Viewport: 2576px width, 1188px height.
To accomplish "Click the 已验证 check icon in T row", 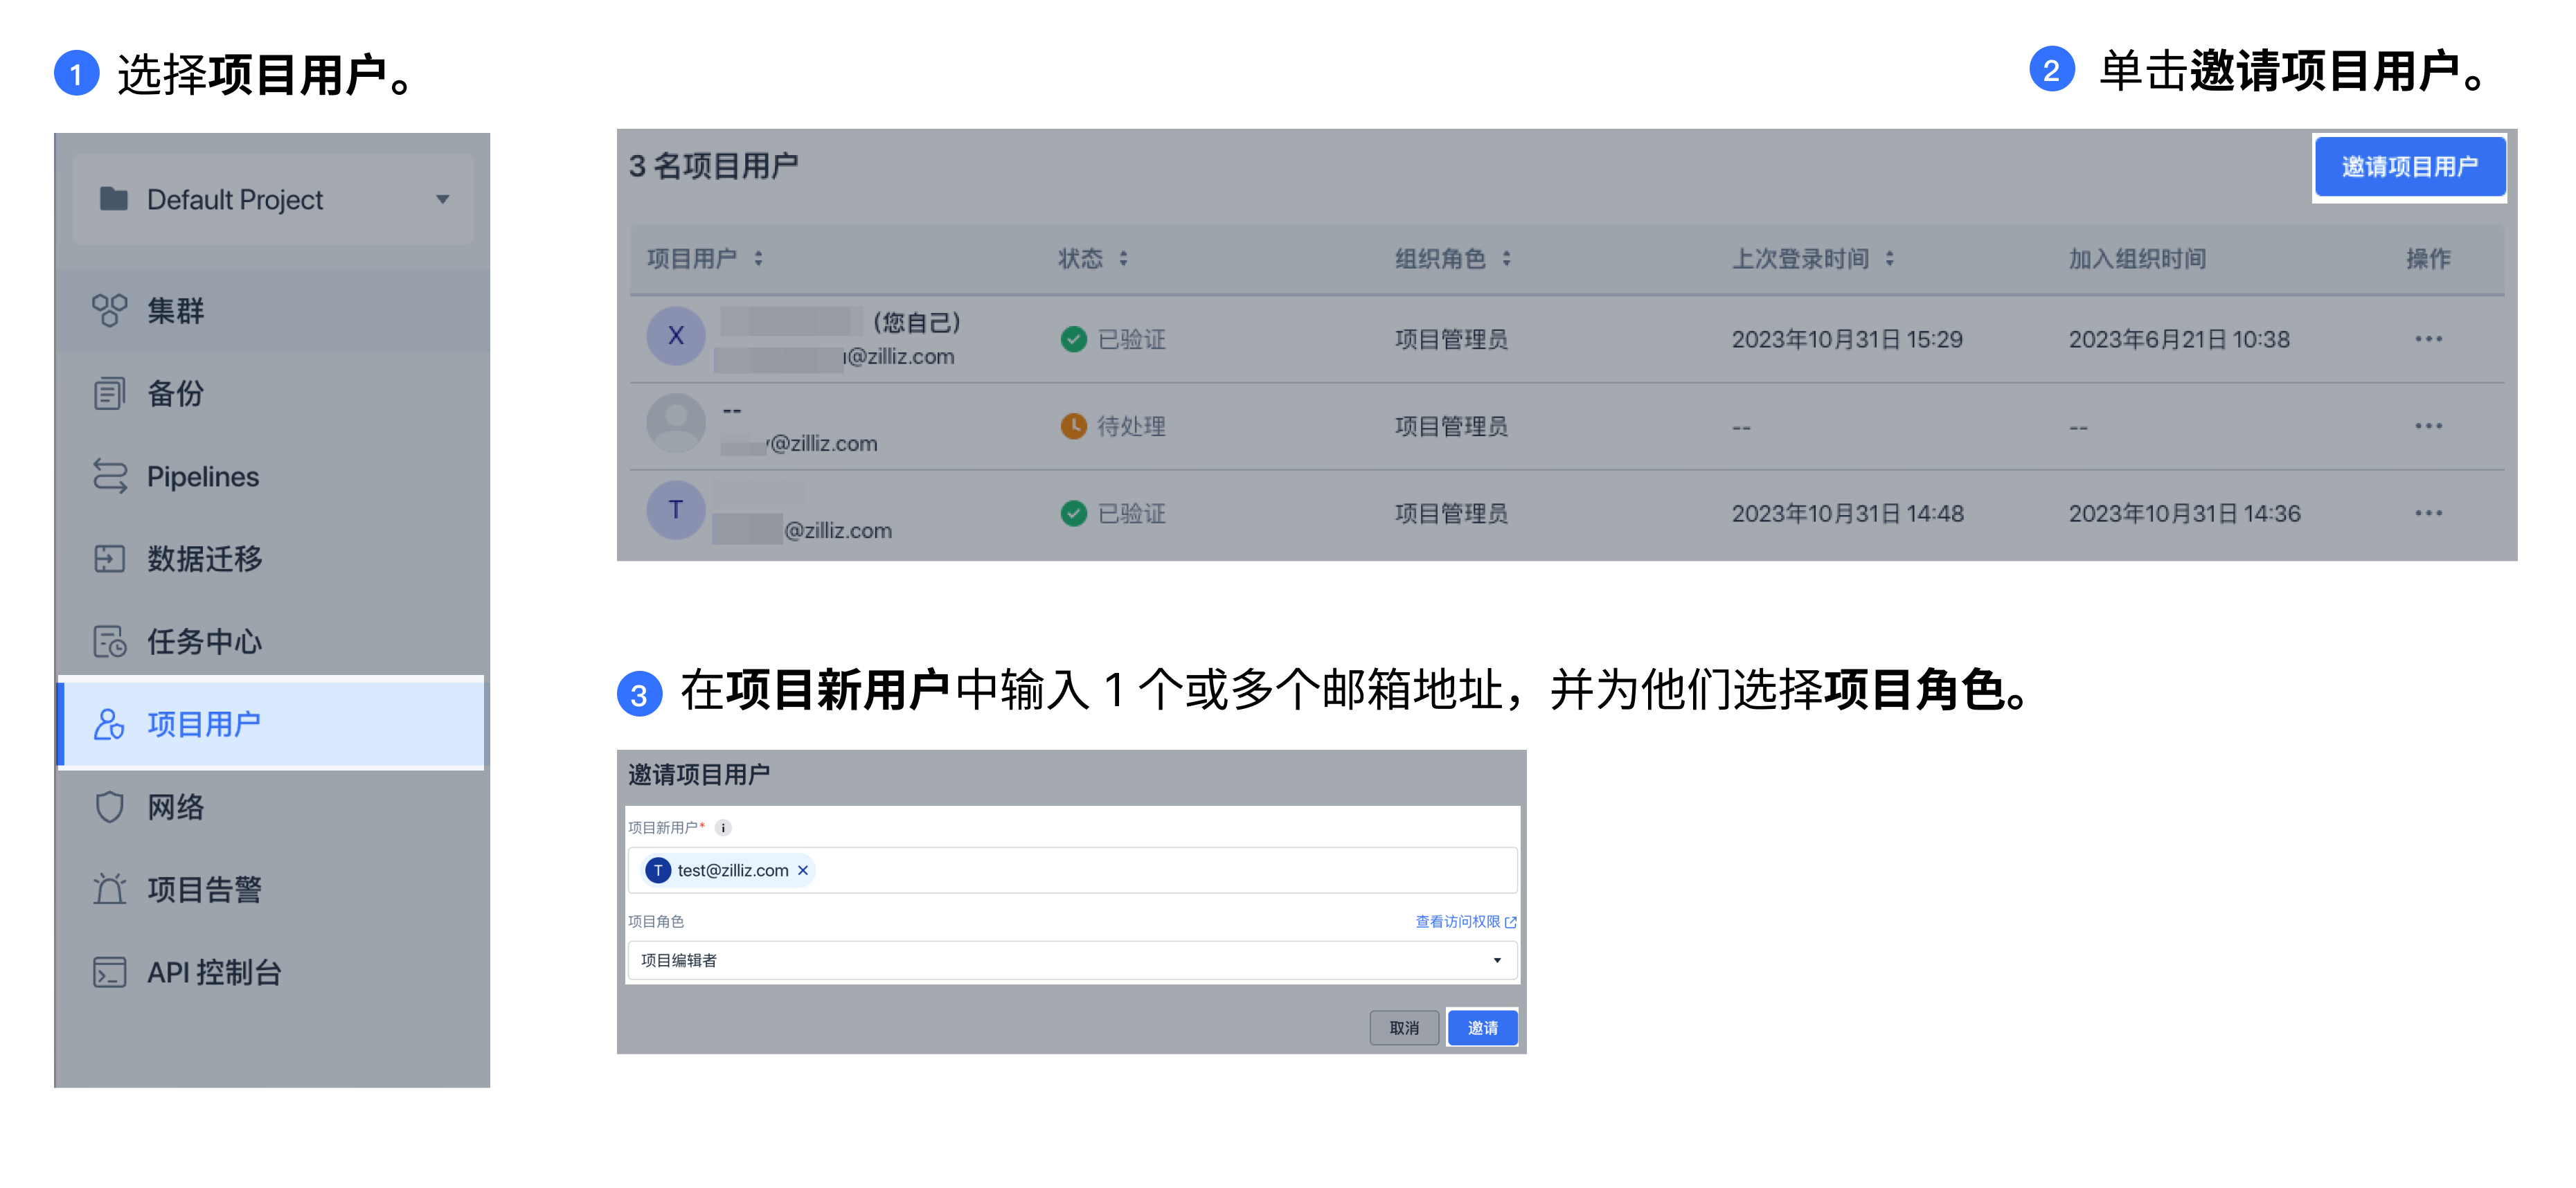I will pyautogui.click(x=1073, y=514).
